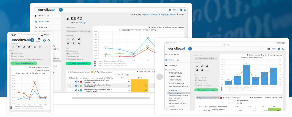Expand the phone menu with the blue chevron

pyautogui.click(x=33, y=40)
